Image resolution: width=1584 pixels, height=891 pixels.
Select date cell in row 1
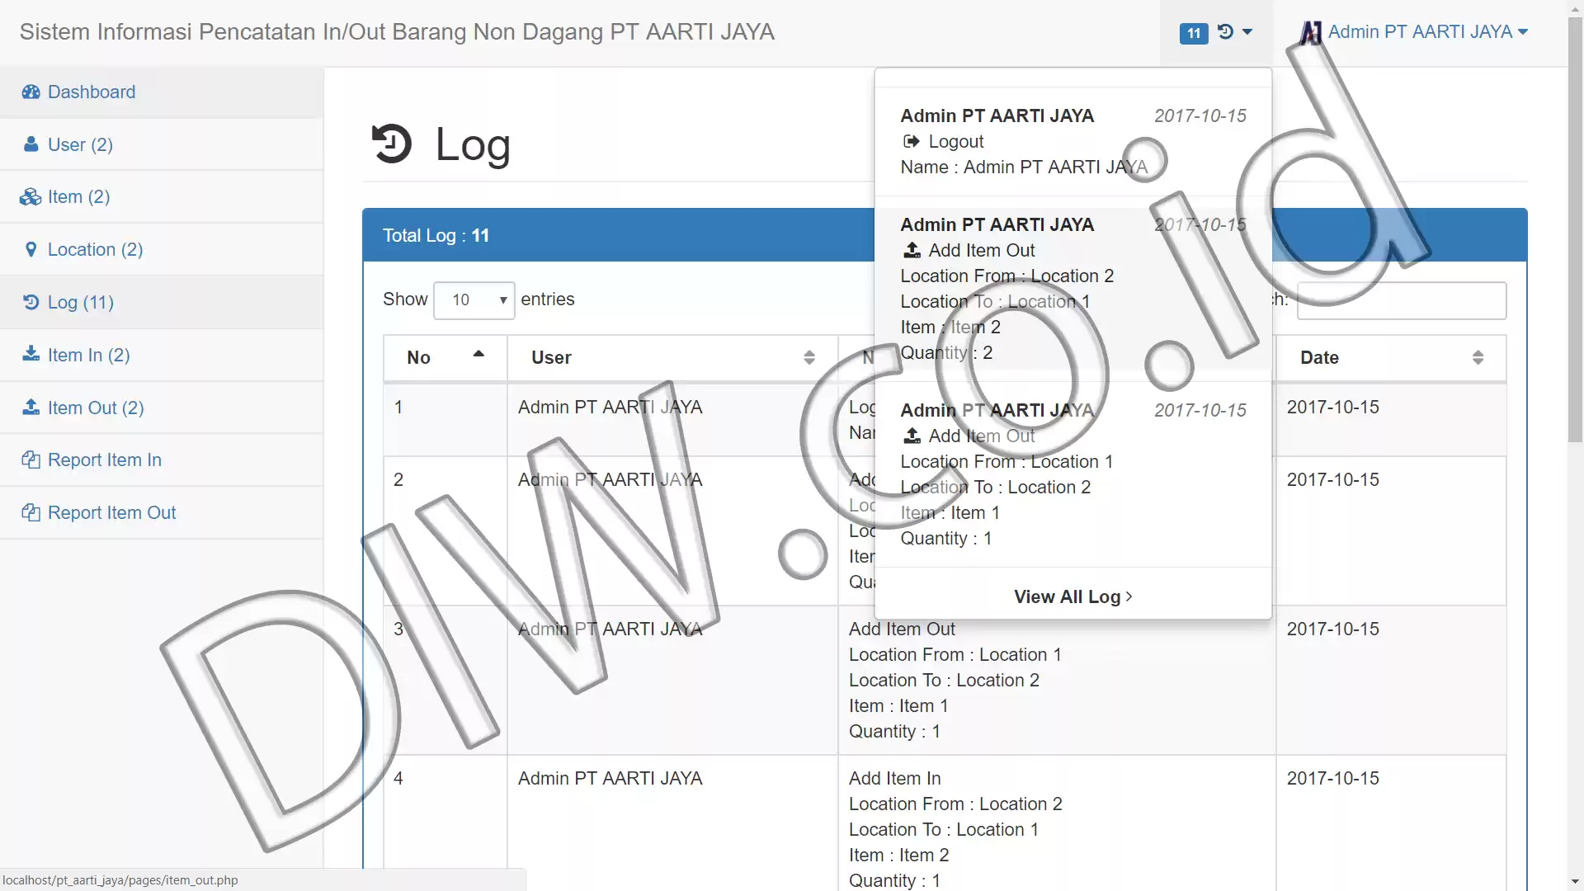point(1391,419)
